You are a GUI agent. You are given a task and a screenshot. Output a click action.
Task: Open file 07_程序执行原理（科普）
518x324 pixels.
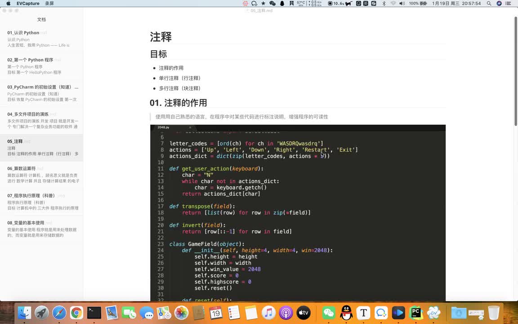(x=42, y=202)
